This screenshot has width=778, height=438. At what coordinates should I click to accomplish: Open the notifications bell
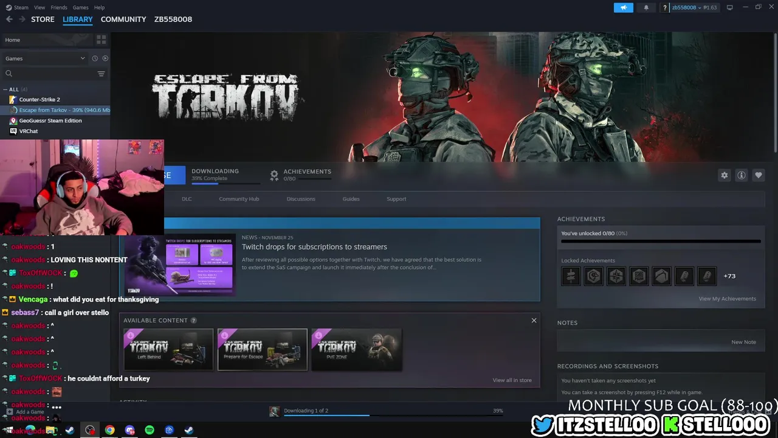[646, 7]
